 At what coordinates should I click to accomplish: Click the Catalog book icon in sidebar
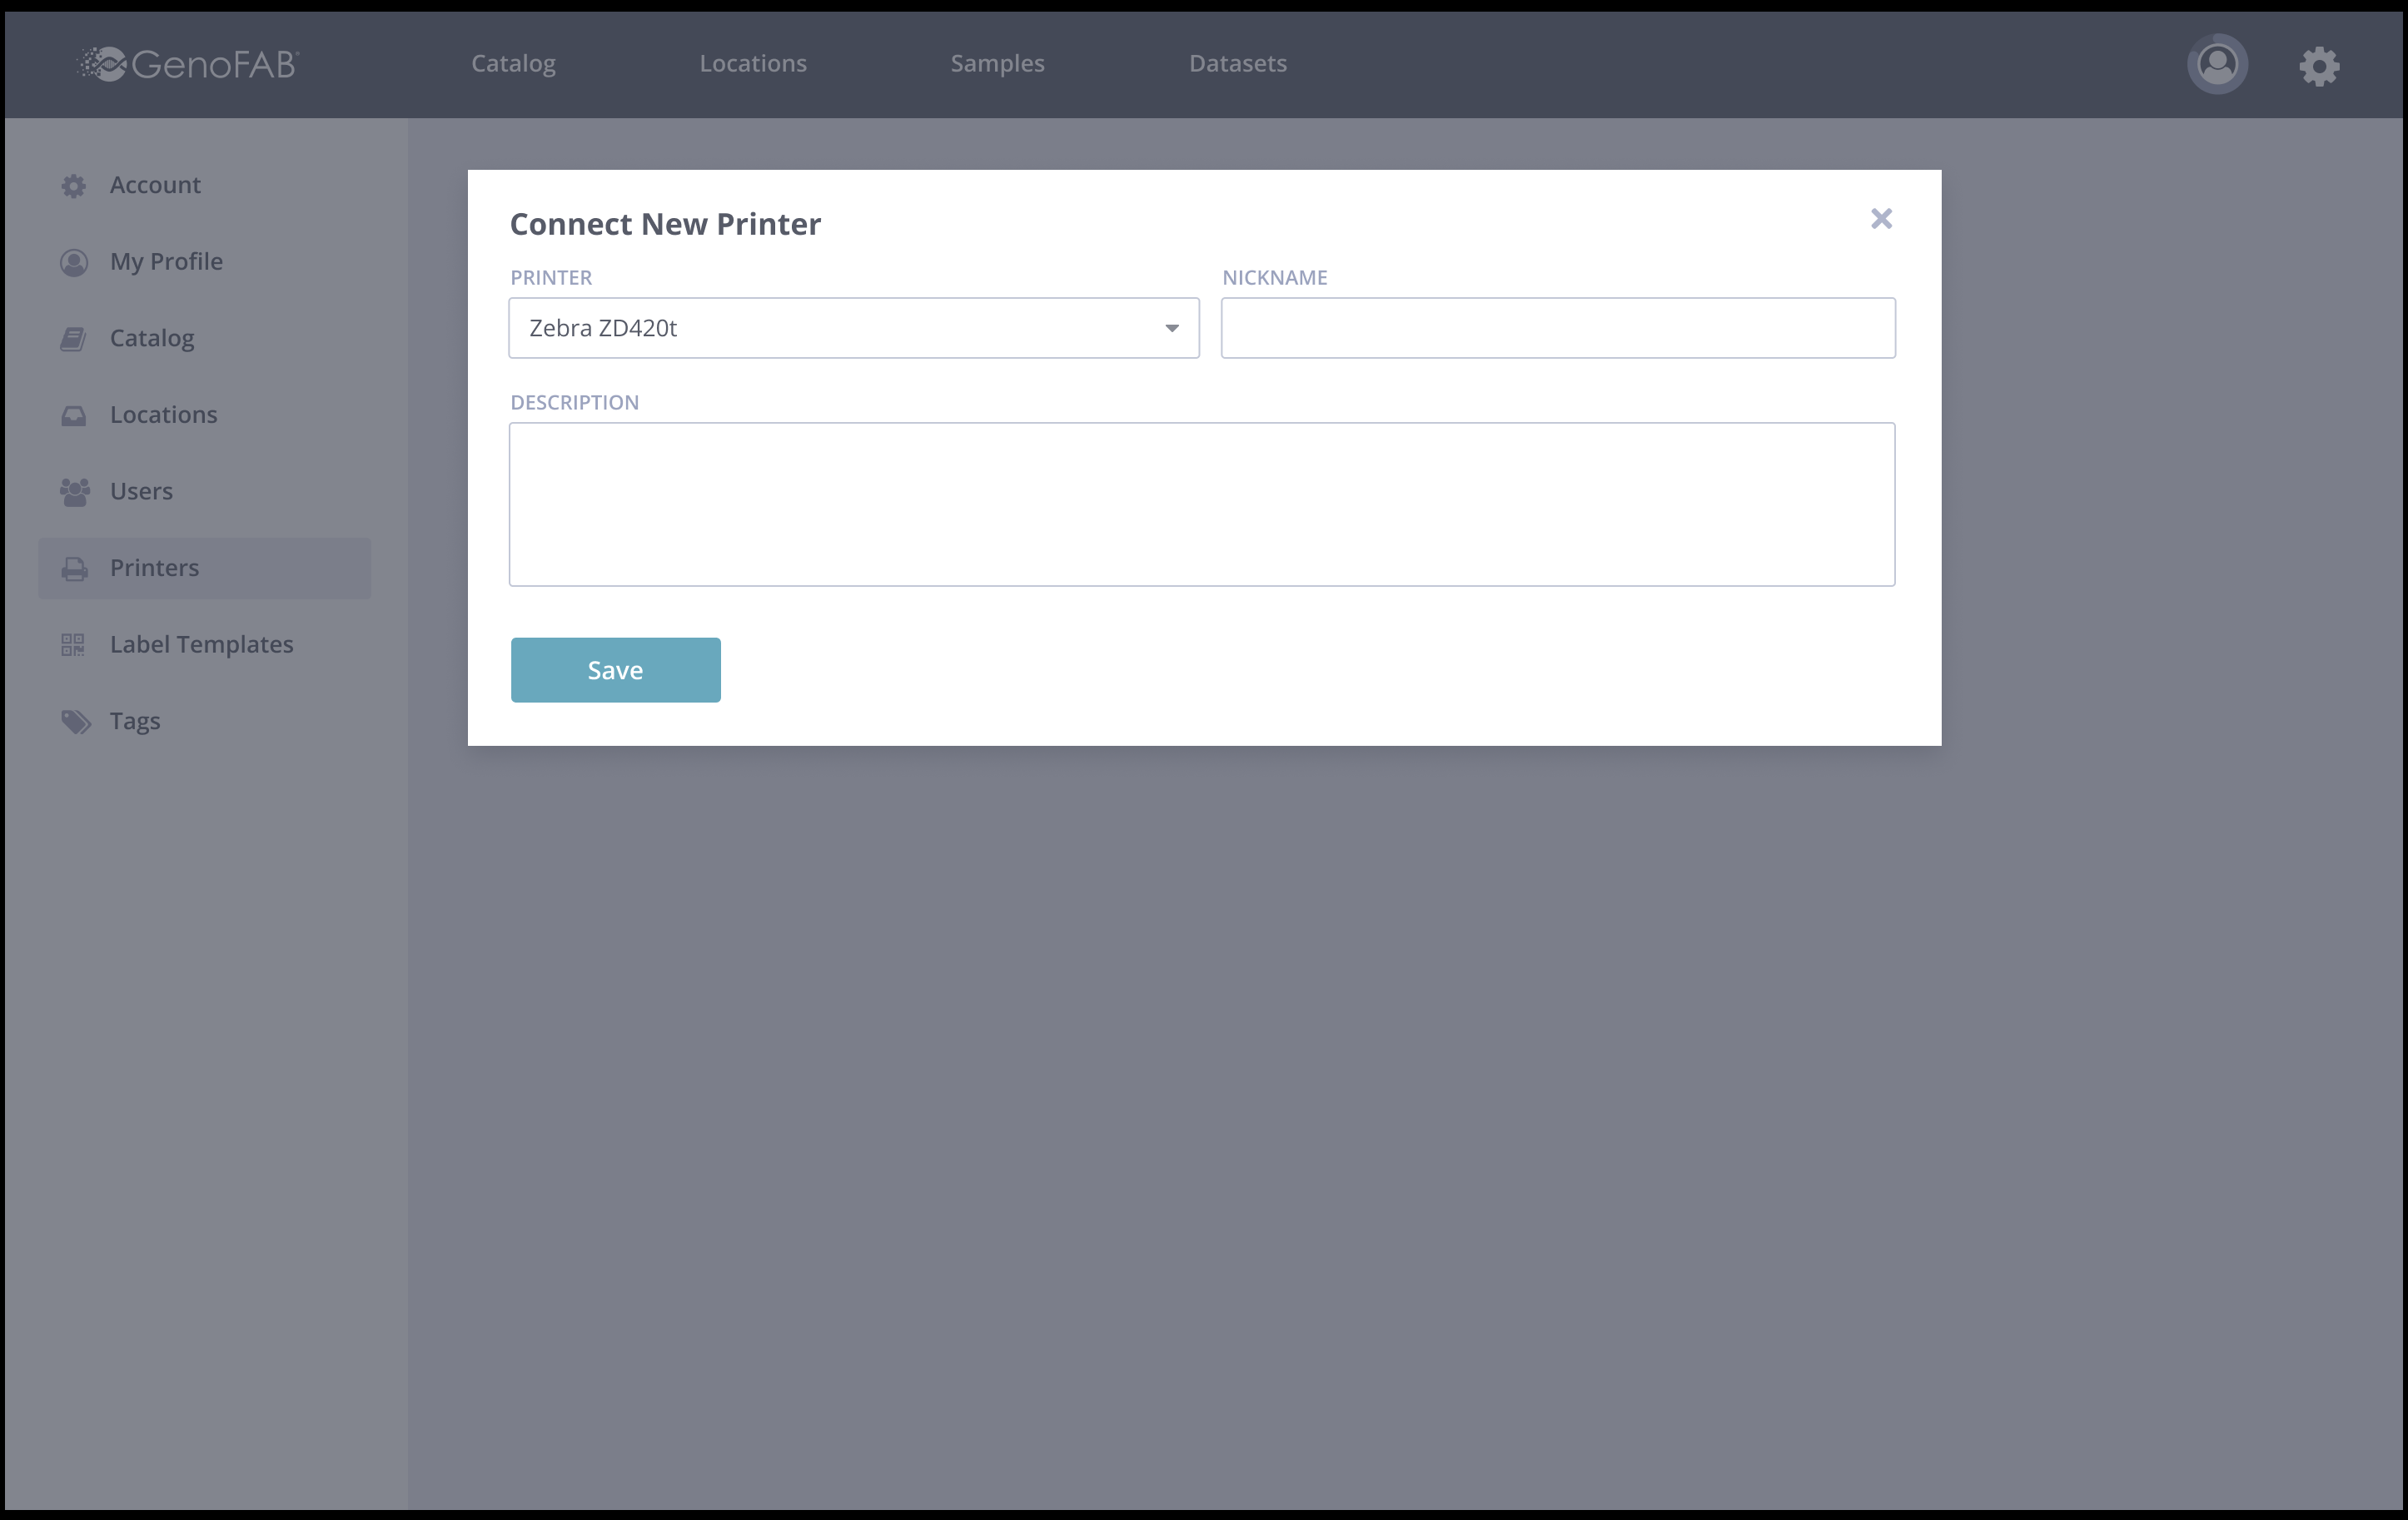click(x=73, y=339)
